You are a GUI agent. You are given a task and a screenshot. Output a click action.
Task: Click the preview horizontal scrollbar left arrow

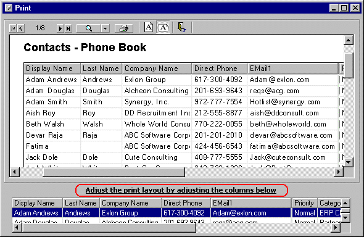15,172
